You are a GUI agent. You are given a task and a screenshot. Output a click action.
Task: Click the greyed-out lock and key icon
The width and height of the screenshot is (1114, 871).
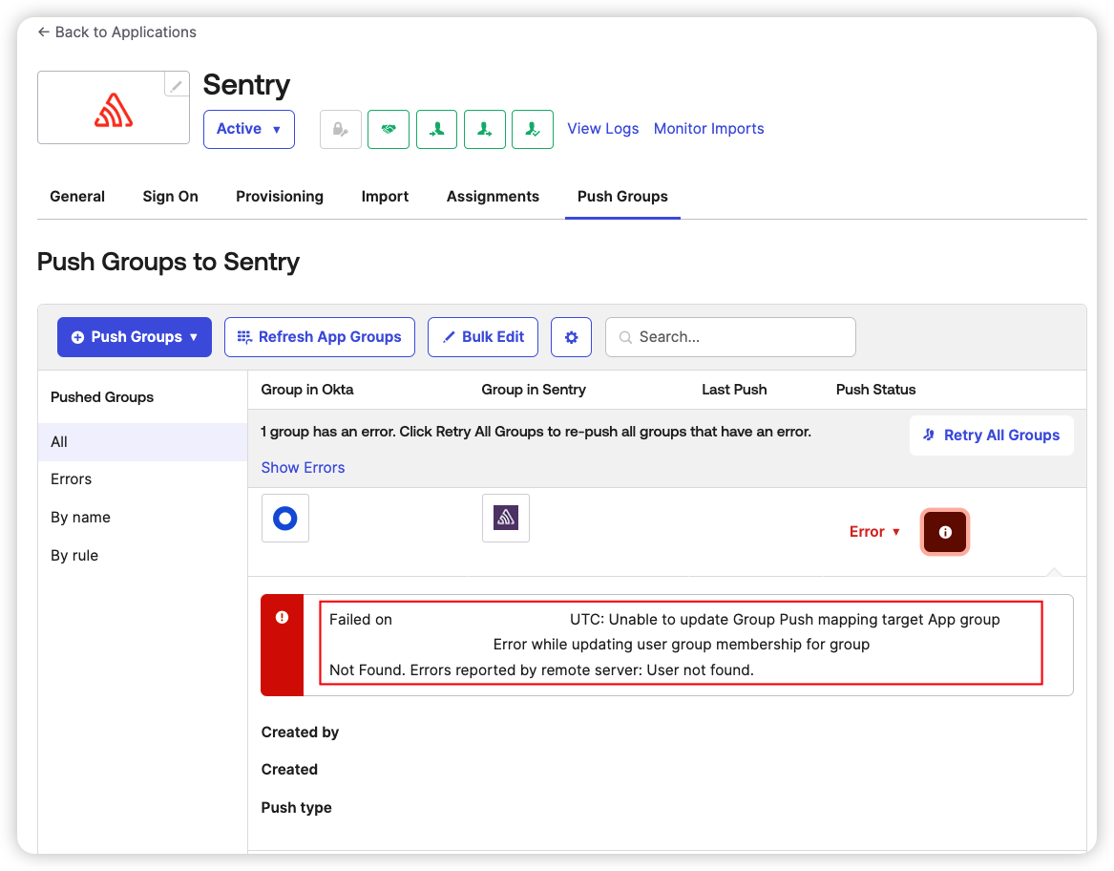click(341, 129)
